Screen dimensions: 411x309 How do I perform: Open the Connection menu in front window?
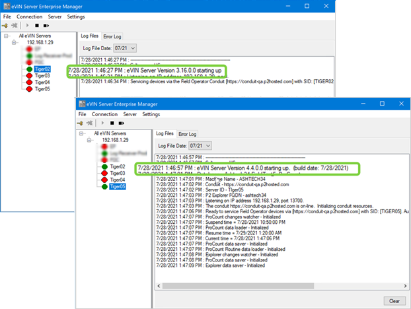pos(105,114)
